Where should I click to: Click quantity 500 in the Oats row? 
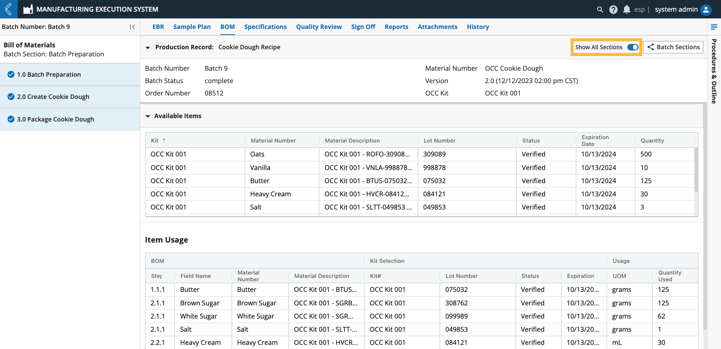pos(646,154)
